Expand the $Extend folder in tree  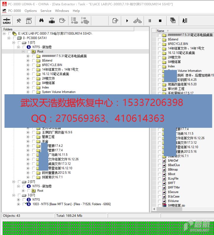coord(28,61)
